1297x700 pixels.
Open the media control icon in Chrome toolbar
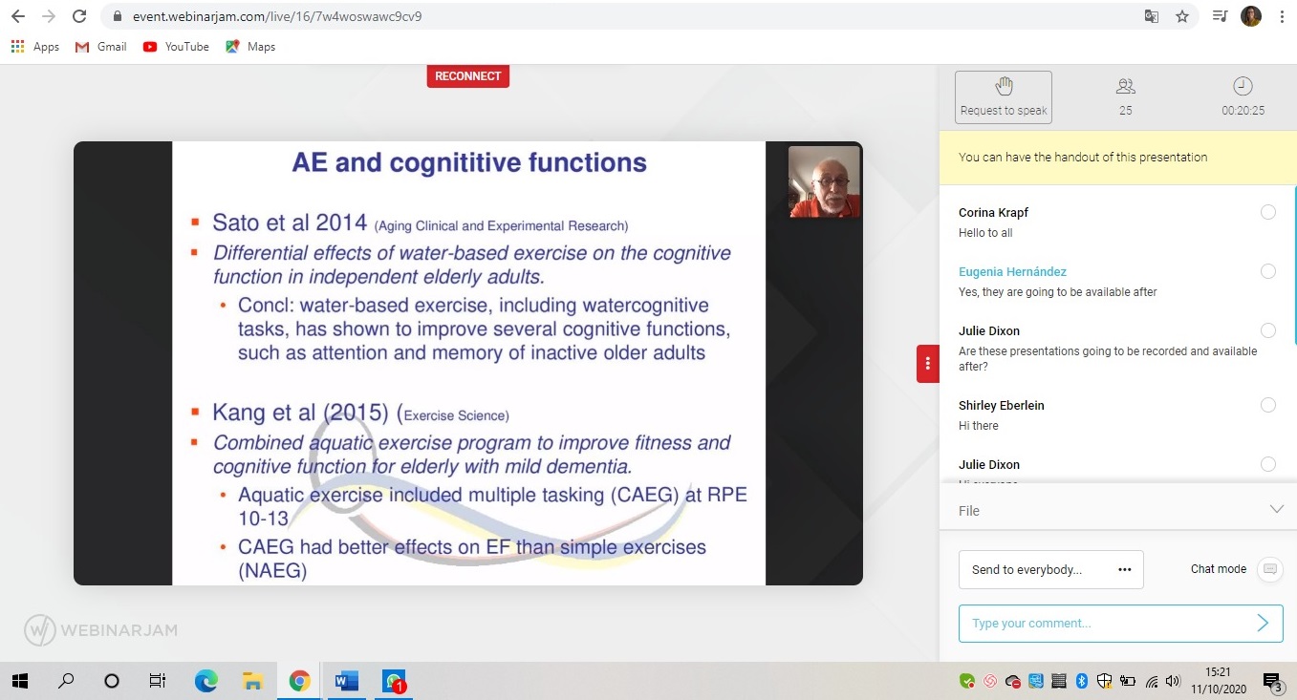[1220, 16]
